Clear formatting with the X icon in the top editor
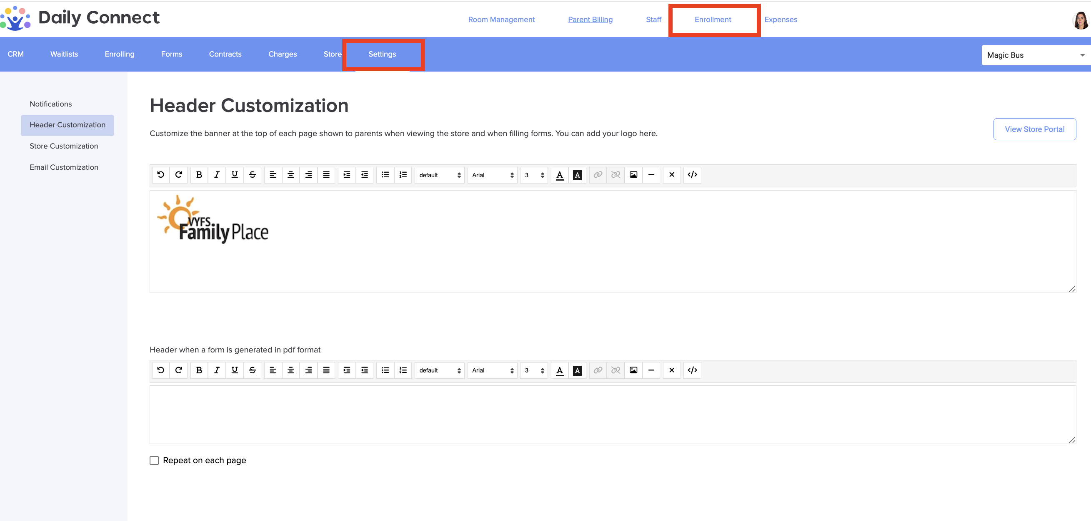Viewport: 1091px width, 521px height. click(671, 175)
